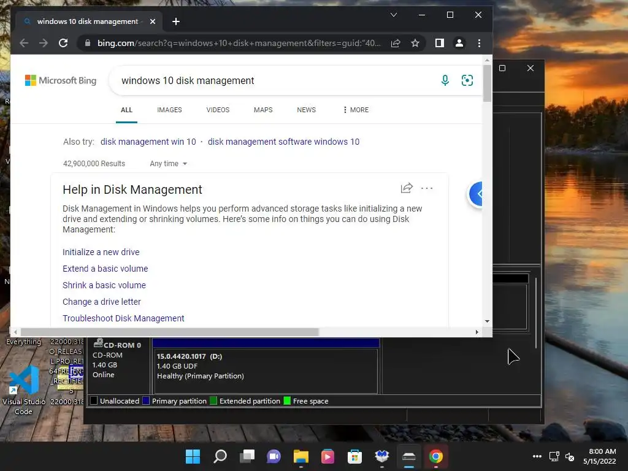Open Chrome three-dot menu

(x=480, y=43)
